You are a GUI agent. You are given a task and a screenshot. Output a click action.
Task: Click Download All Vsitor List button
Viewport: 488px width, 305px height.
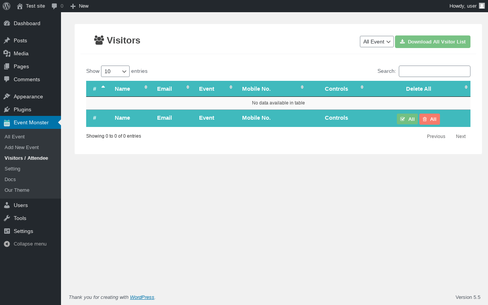pos(433,42)
